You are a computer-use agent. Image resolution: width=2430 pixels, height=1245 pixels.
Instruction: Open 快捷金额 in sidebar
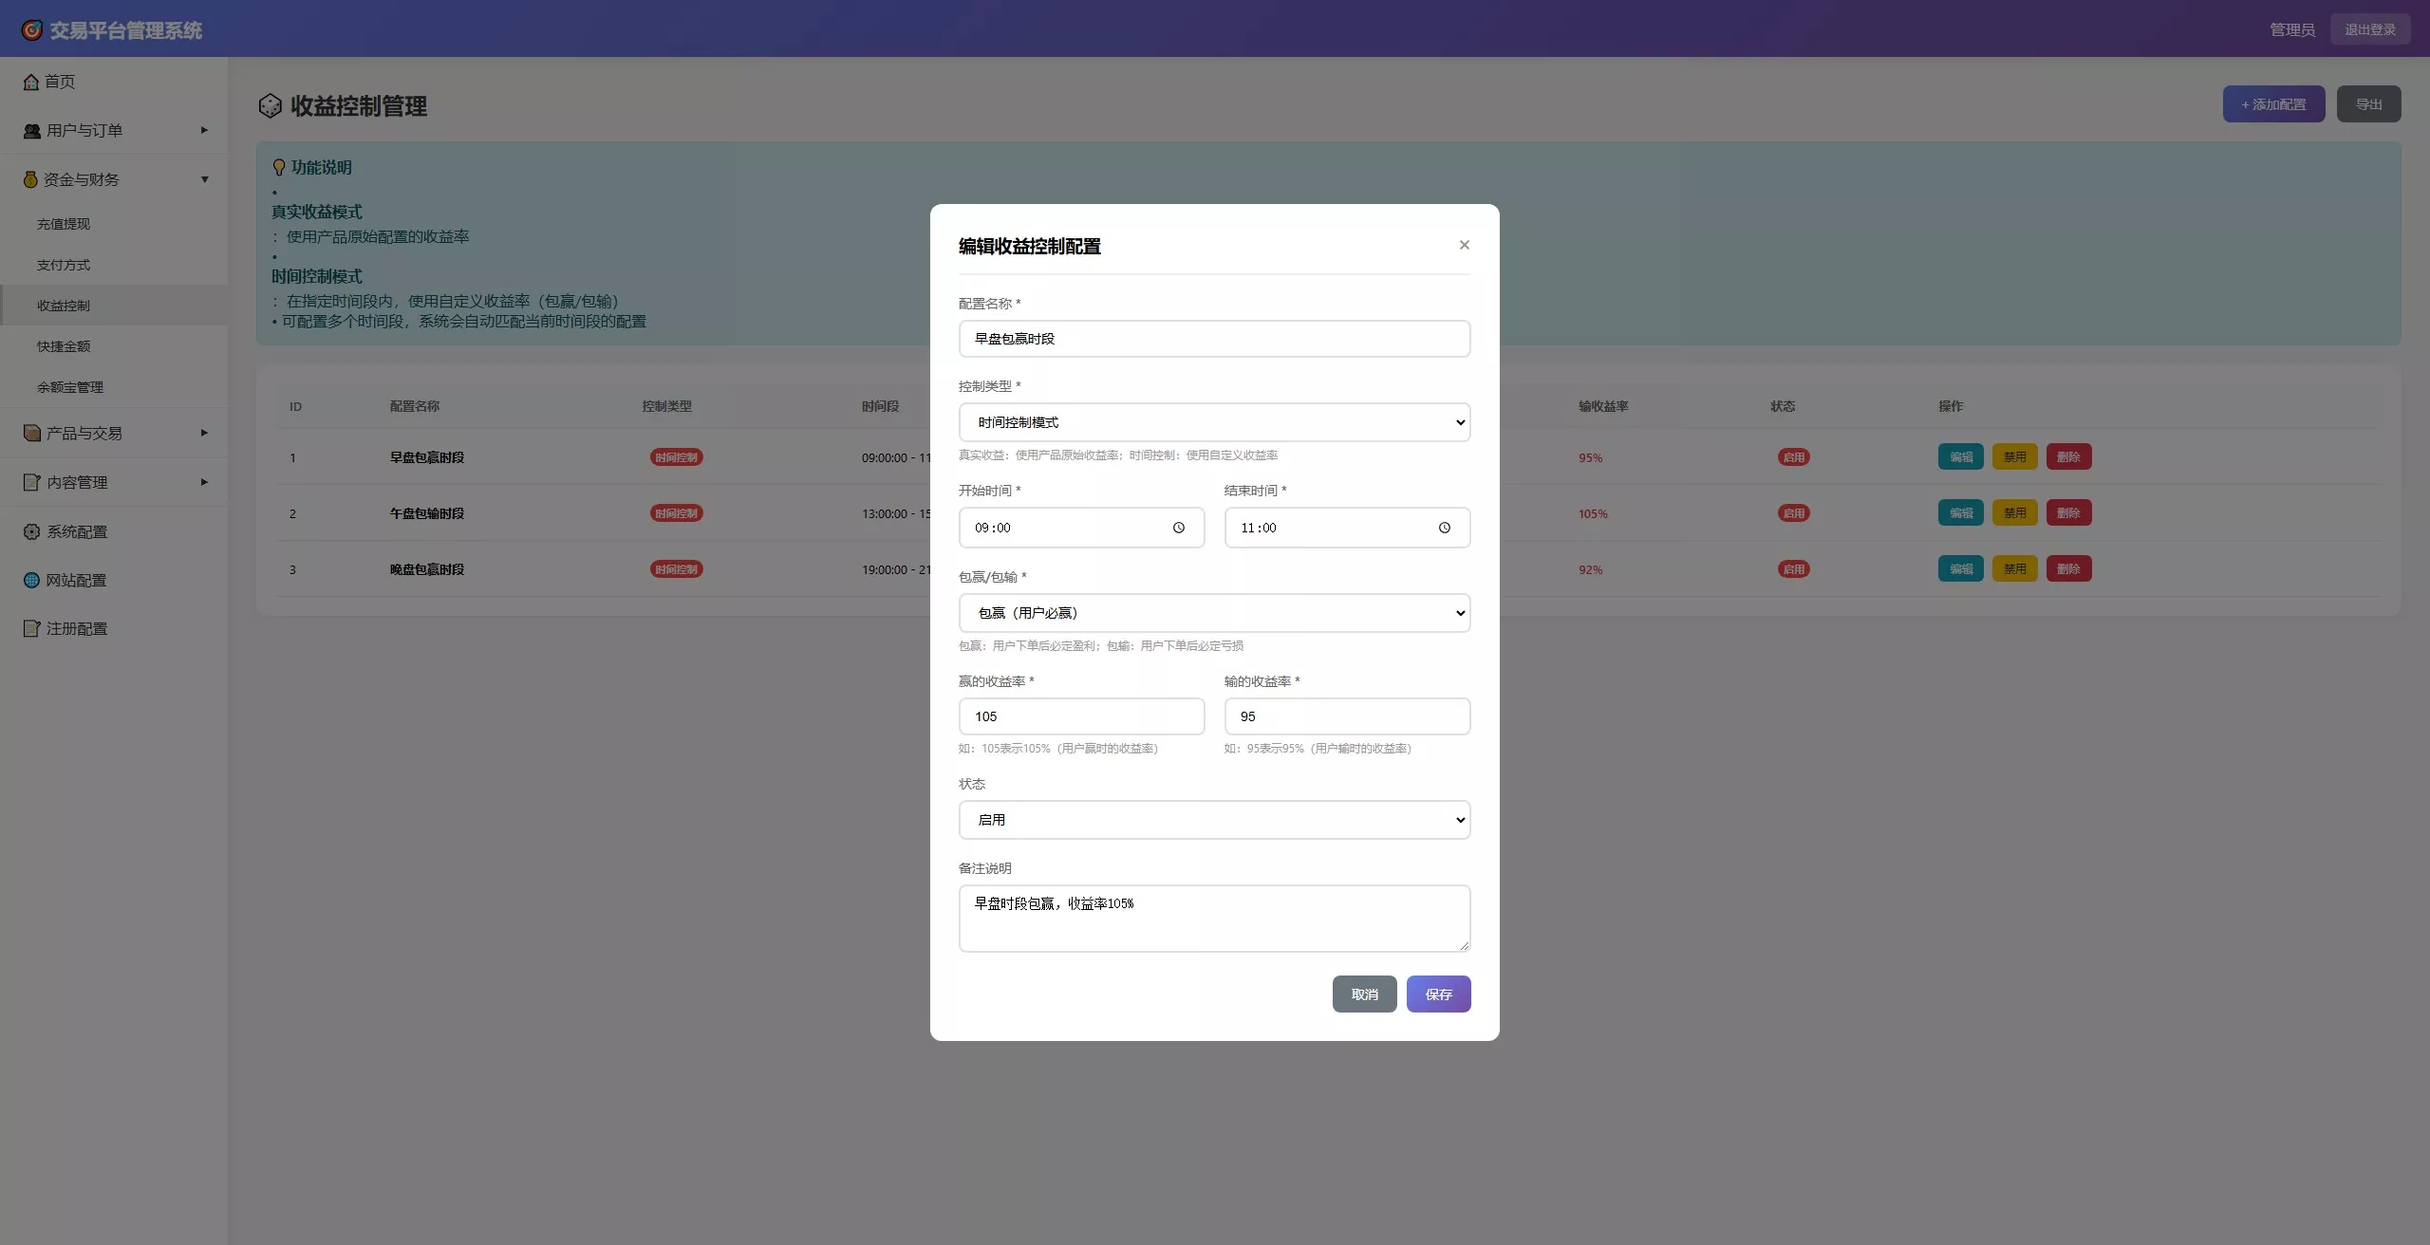64,346
